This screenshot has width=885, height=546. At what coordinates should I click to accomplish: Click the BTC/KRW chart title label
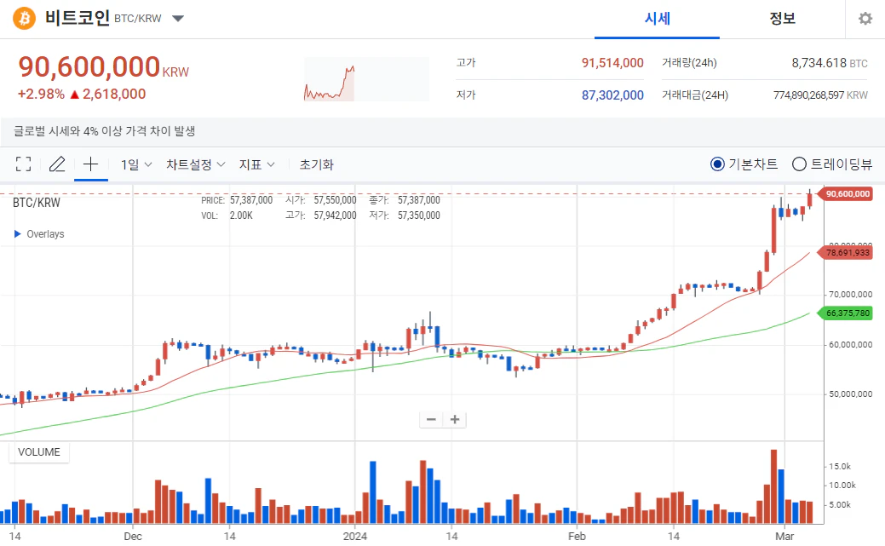click(36, 203)
